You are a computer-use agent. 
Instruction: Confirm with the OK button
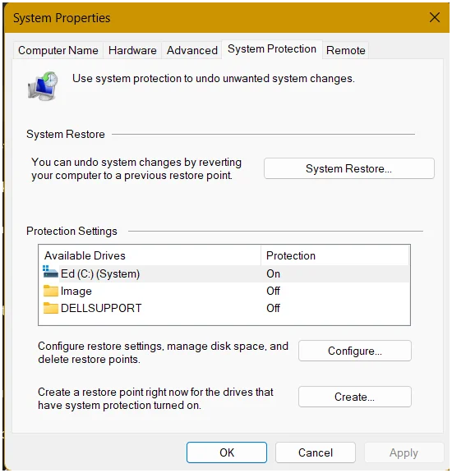tap(227, 452)
